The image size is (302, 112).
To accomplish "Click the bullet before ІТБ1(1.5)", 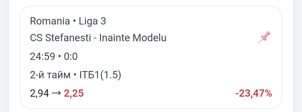I will click(75, 76).
